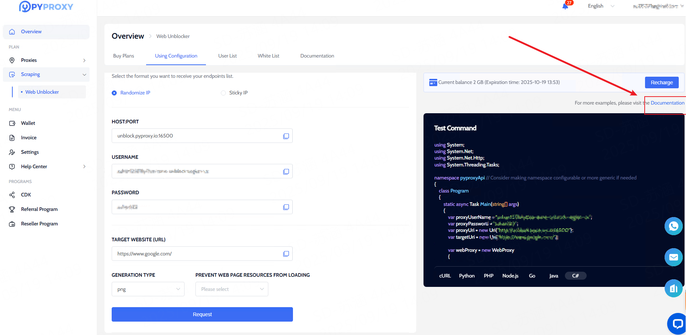This screenshot has height=335, width=686.
Task: Click Overview breadcrumb heading
Action: (x=128, y=36)
